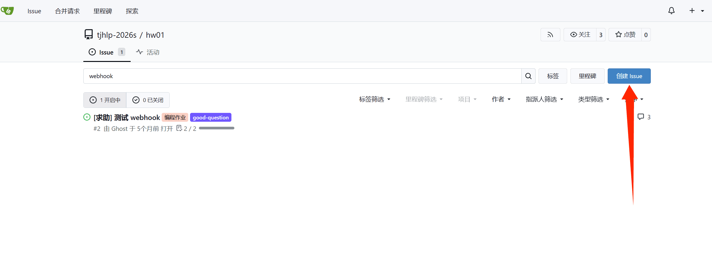Open 里程碑 in the top navigation
Image resolution: width=712 pixels, height=257 pixels.
pos(103,11)
